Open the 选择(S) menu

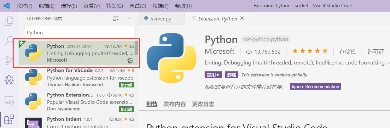69,6
